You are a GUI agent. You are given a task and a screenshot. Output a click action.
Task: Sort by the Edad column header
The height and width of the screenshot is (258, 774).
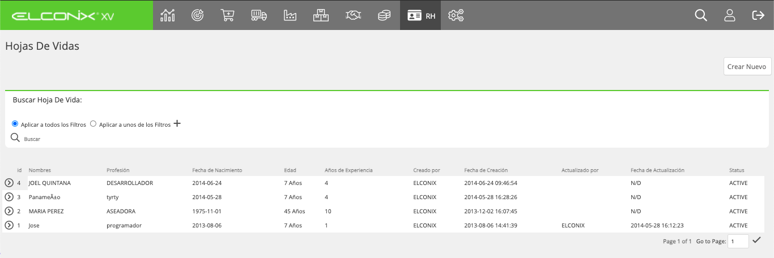[290, 170]
